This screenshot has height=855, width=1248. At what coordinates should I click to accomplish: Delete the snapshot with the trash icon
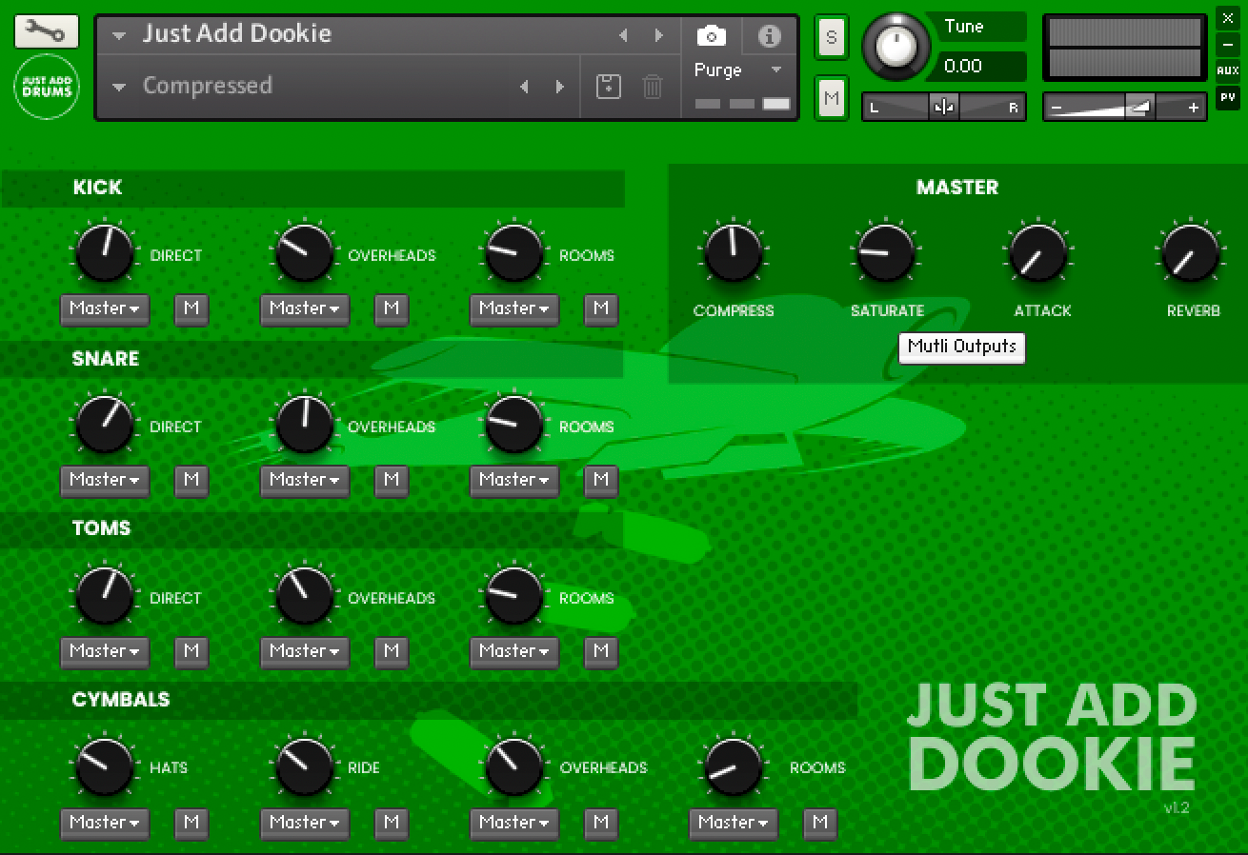point(653,87)
